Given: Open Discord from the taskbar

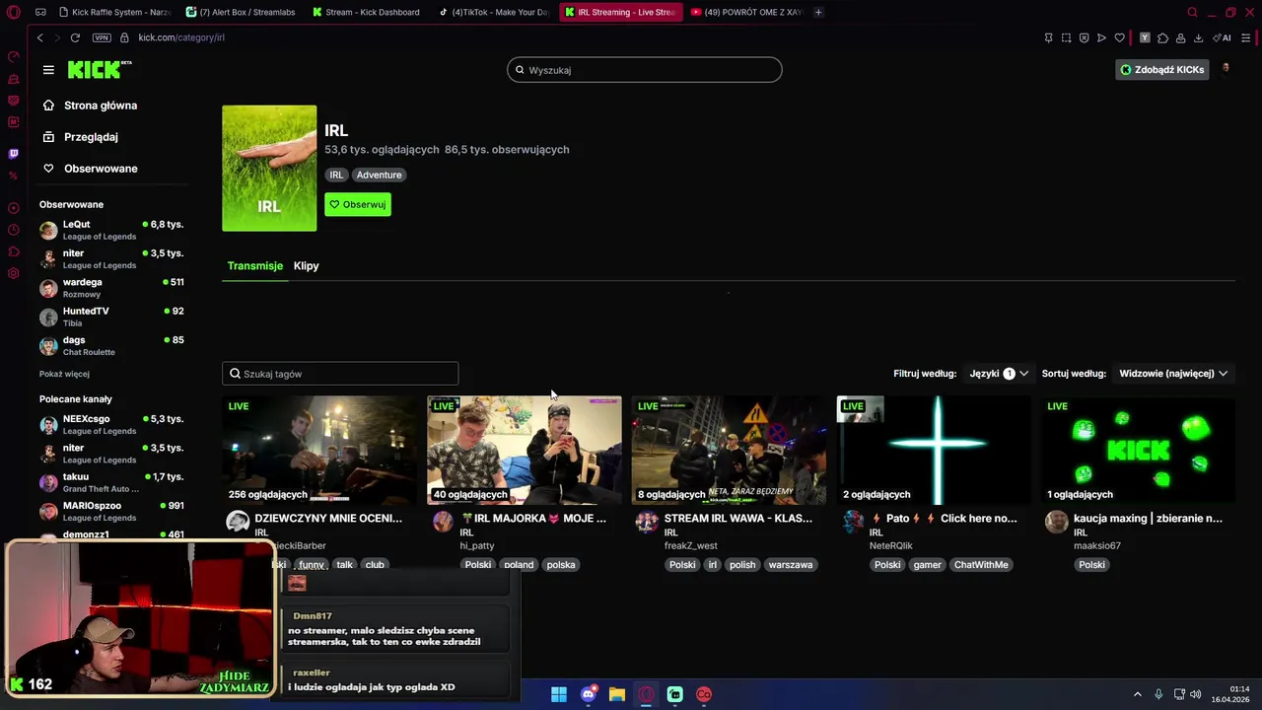Looking at the screenshot, I should click(589, 694).
